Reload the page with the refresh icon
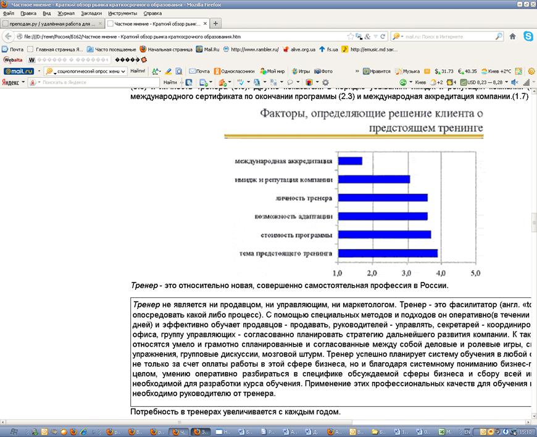The width and height of the screenshot is (537, 437). (383, 36)
